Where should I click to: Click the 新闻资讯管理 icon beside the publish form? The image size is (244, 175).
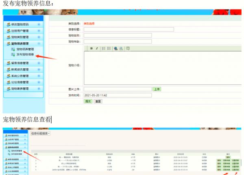pos(9,69)
